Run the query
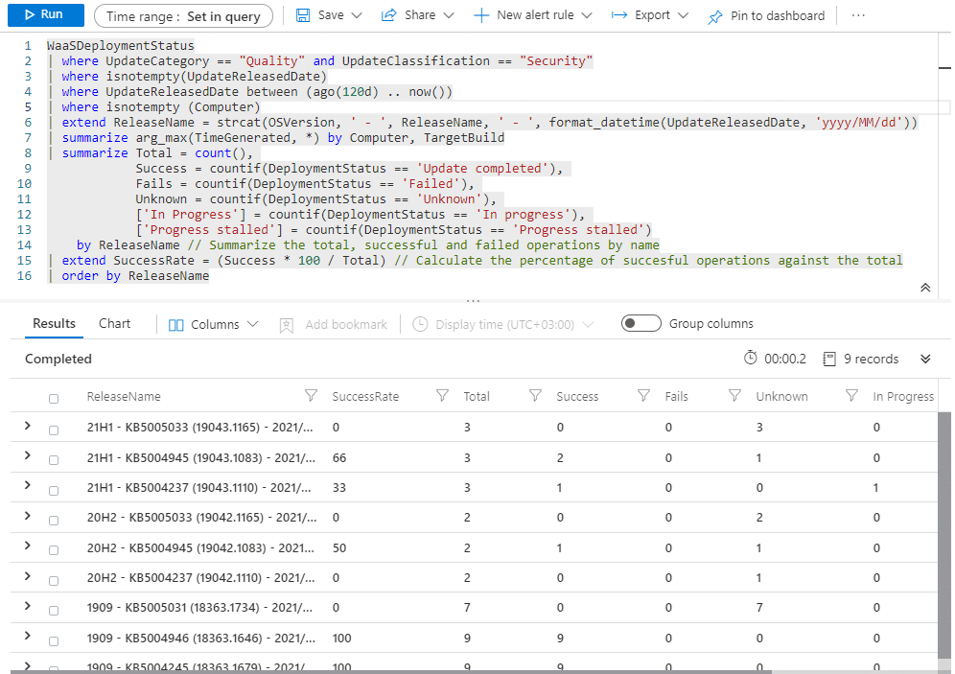Screen dimensions: 955x674 [46, 14]
